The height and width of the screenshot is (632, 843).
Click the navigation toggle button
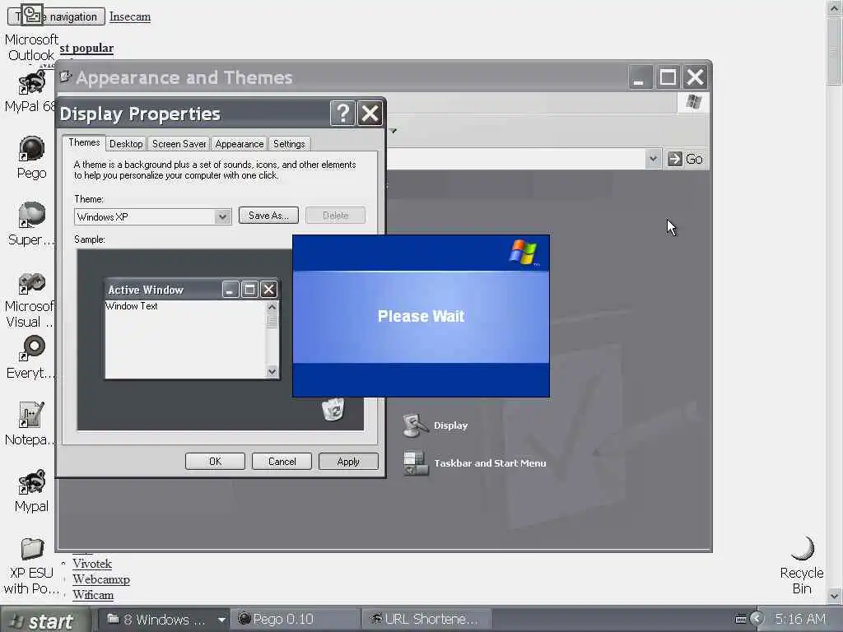[56, 16]
